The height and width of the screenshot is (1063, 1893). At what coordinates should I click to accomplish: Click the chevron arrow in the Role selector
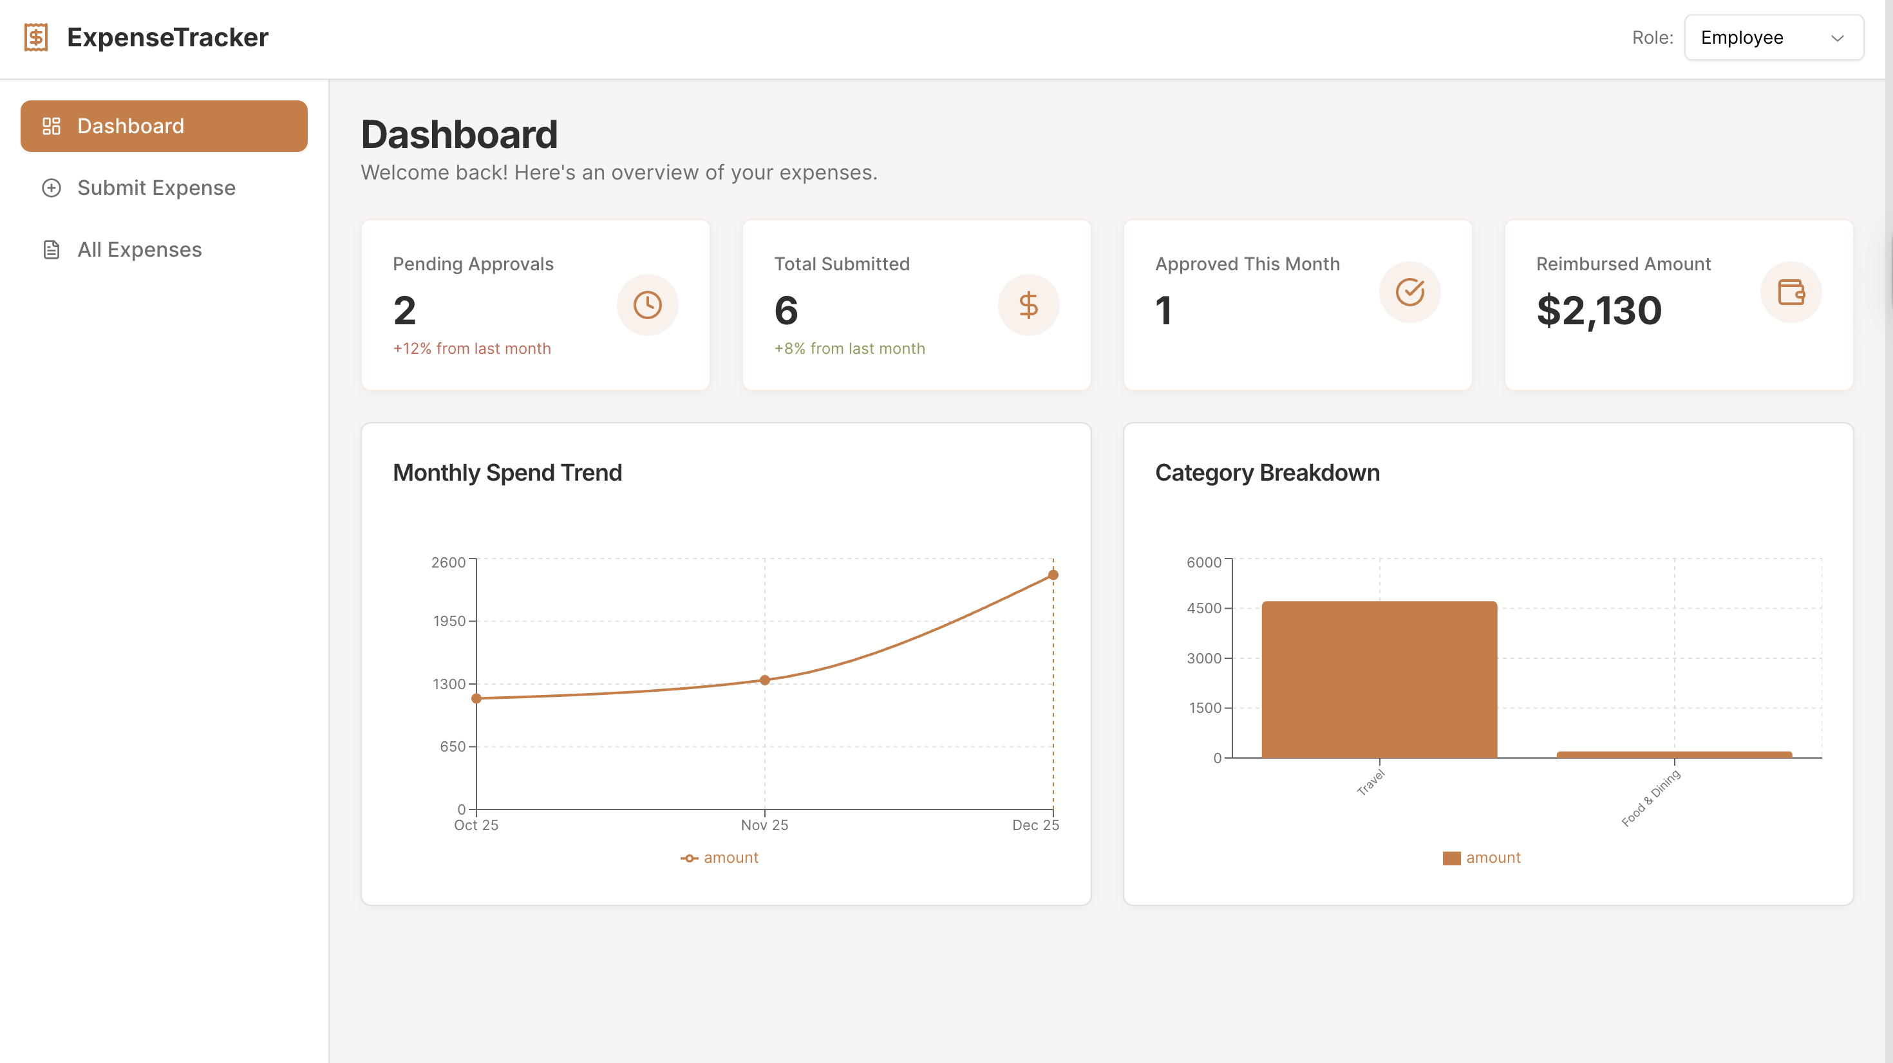(1837, 38)
